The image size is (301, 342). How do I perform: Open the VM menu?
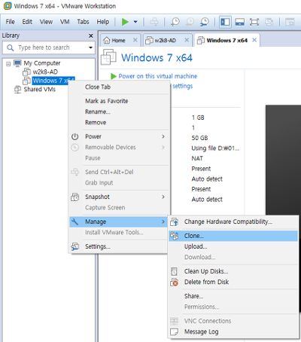[x=65, y=22]
